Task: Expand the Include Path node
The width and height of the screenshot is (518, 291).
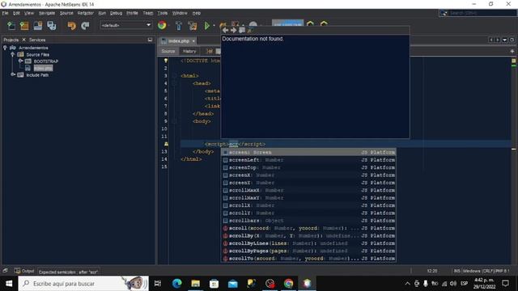Action: (13, 75)
